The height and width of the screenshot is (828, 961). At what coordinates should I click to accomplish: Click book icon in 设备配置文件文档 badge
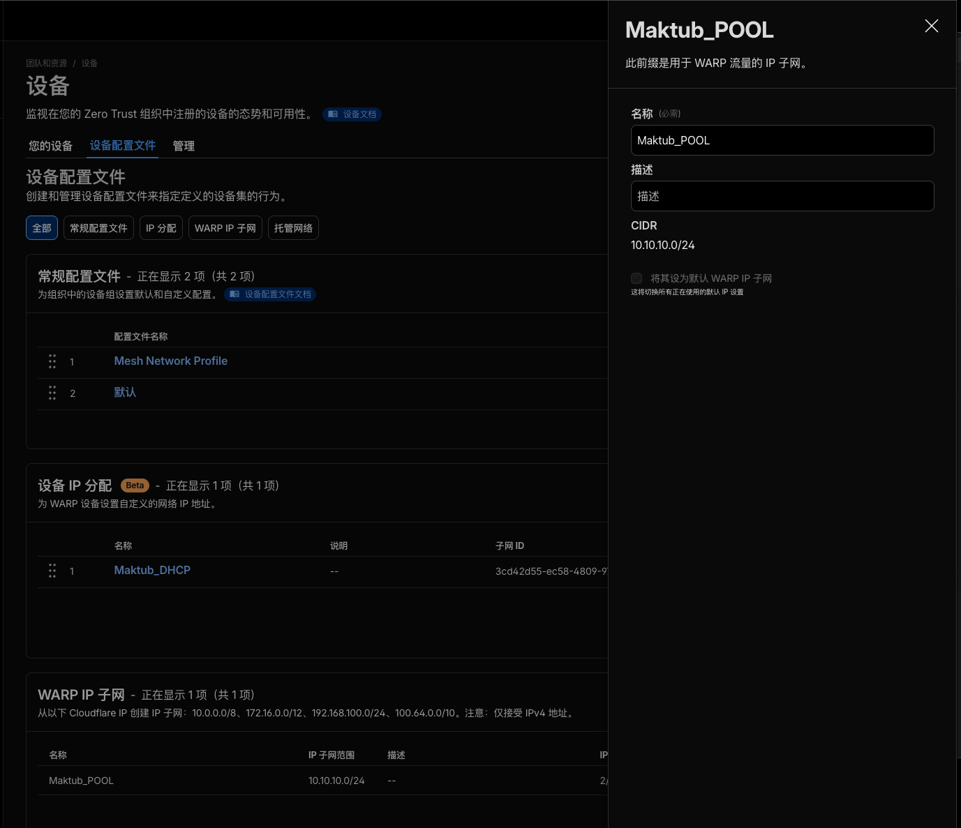tap(234, 294)
